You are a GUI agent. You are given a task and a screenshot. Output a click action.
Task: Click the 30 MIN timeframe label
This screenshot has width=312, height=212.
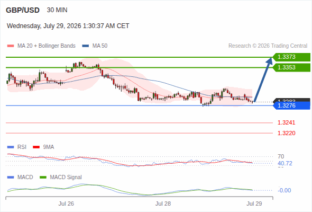(57, 10)
